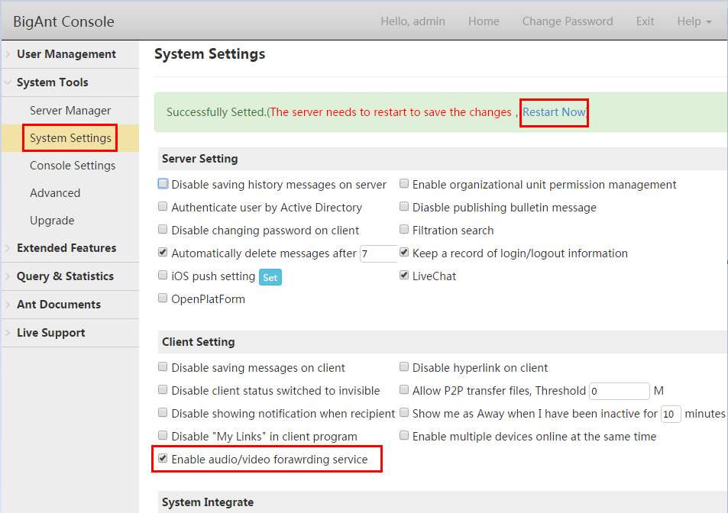The image size is (728, 513).
Task: Expand the Extended Features section arrow
Action: 8,248
